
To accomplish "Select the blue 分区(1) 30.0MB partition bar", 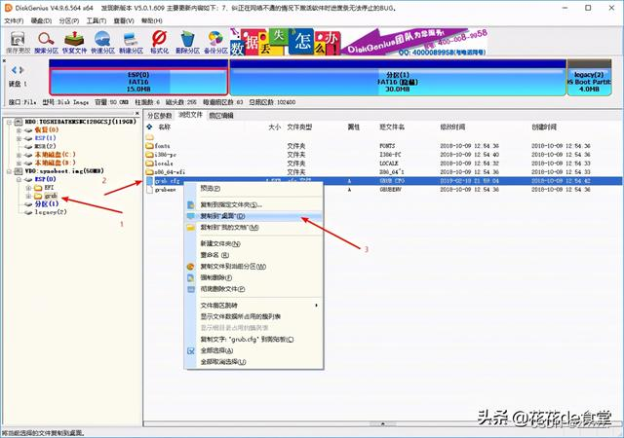I will (x=396, y=78).
